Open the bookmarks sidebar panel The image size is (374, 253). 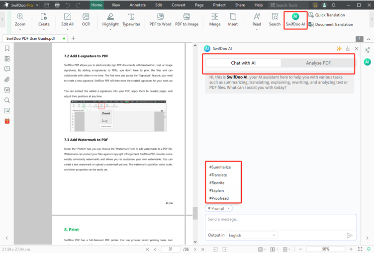coord(7,48)
